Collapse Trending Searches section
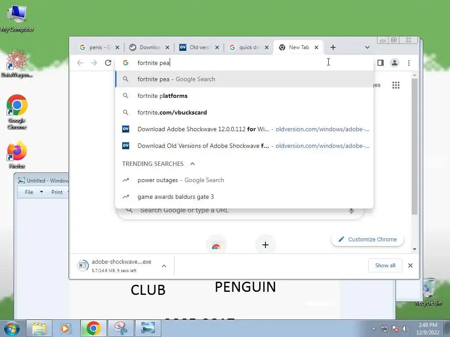Viewport: 450px width, 337px height. (192, 164)
